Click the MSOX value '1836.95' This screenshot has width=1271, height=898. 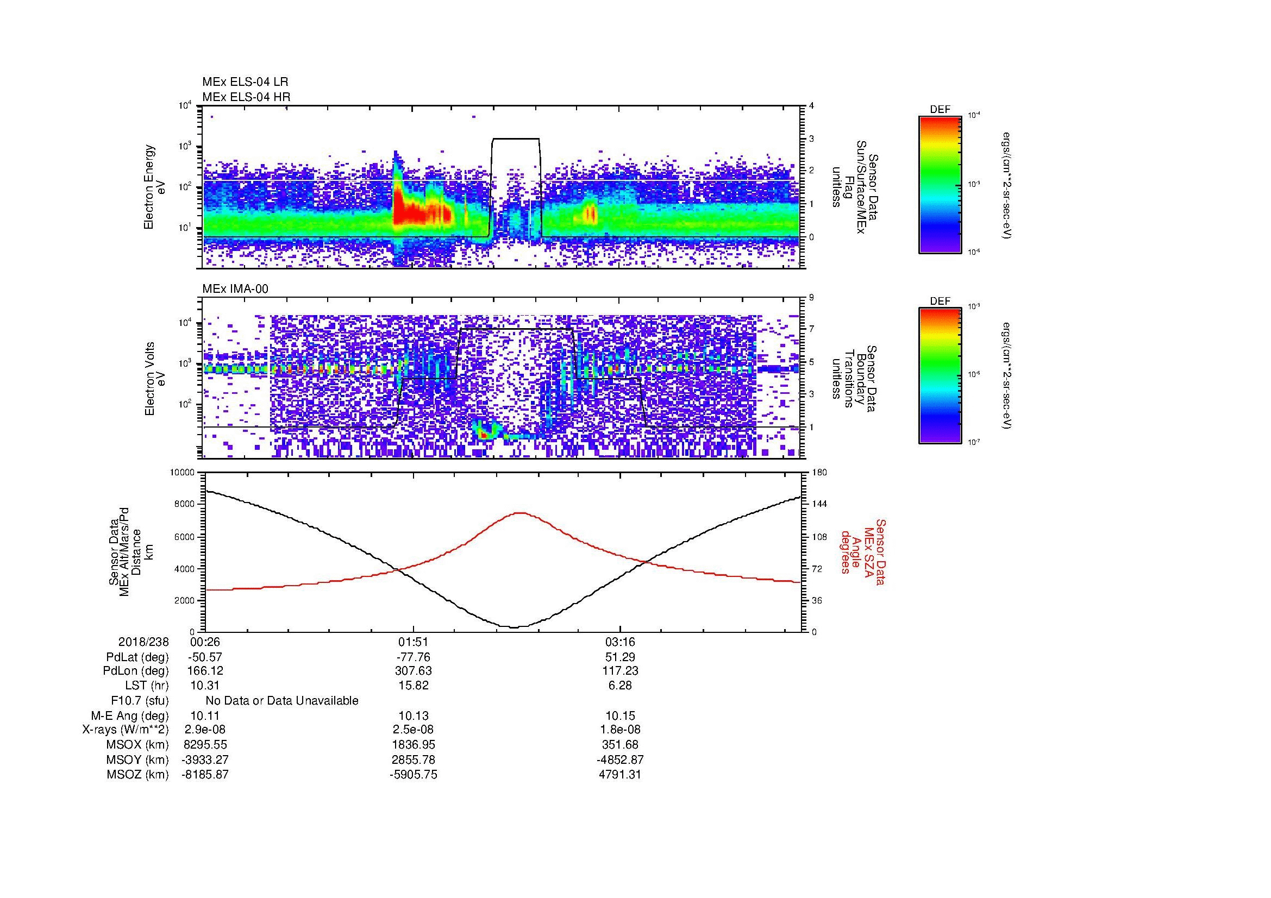413,745
